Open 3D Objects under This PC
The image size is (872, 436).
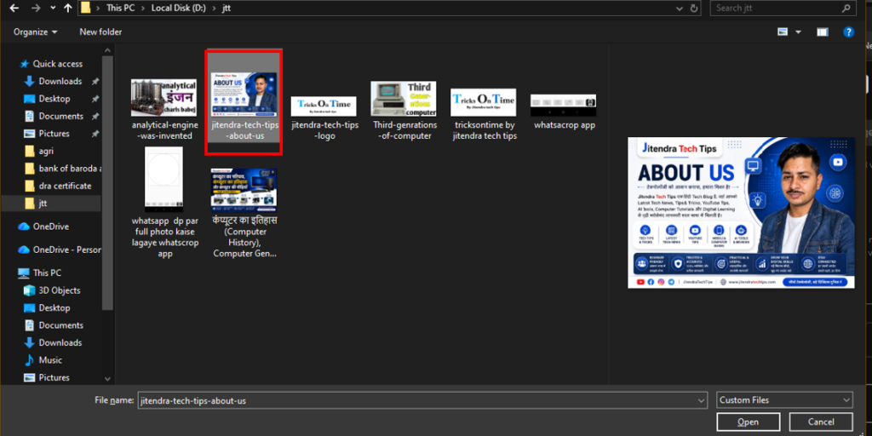[60, 290]
